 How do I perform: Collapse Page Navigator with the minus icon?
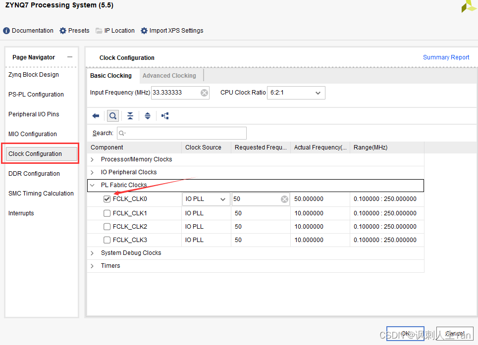point(70,57)
